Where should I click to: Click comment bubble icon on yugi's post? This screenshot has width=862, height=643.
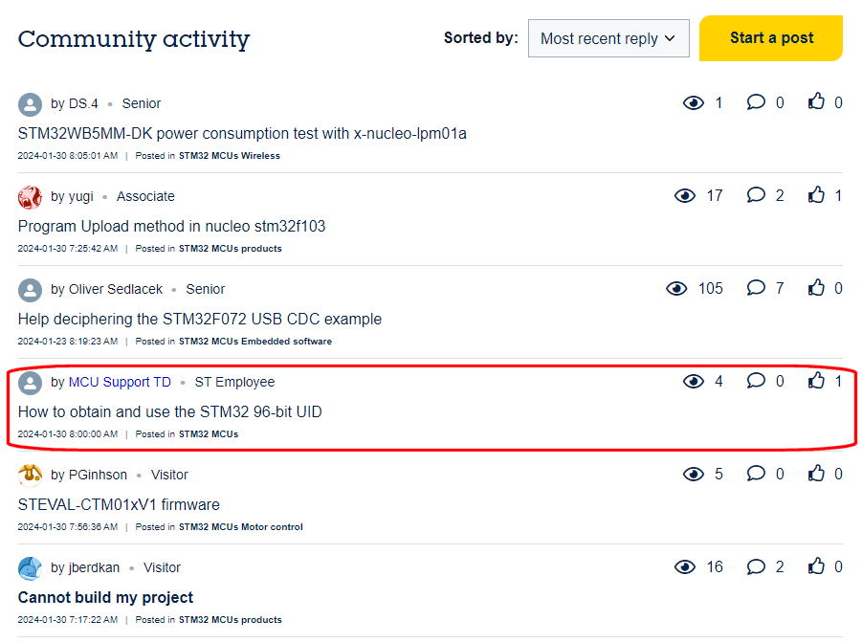756,195
